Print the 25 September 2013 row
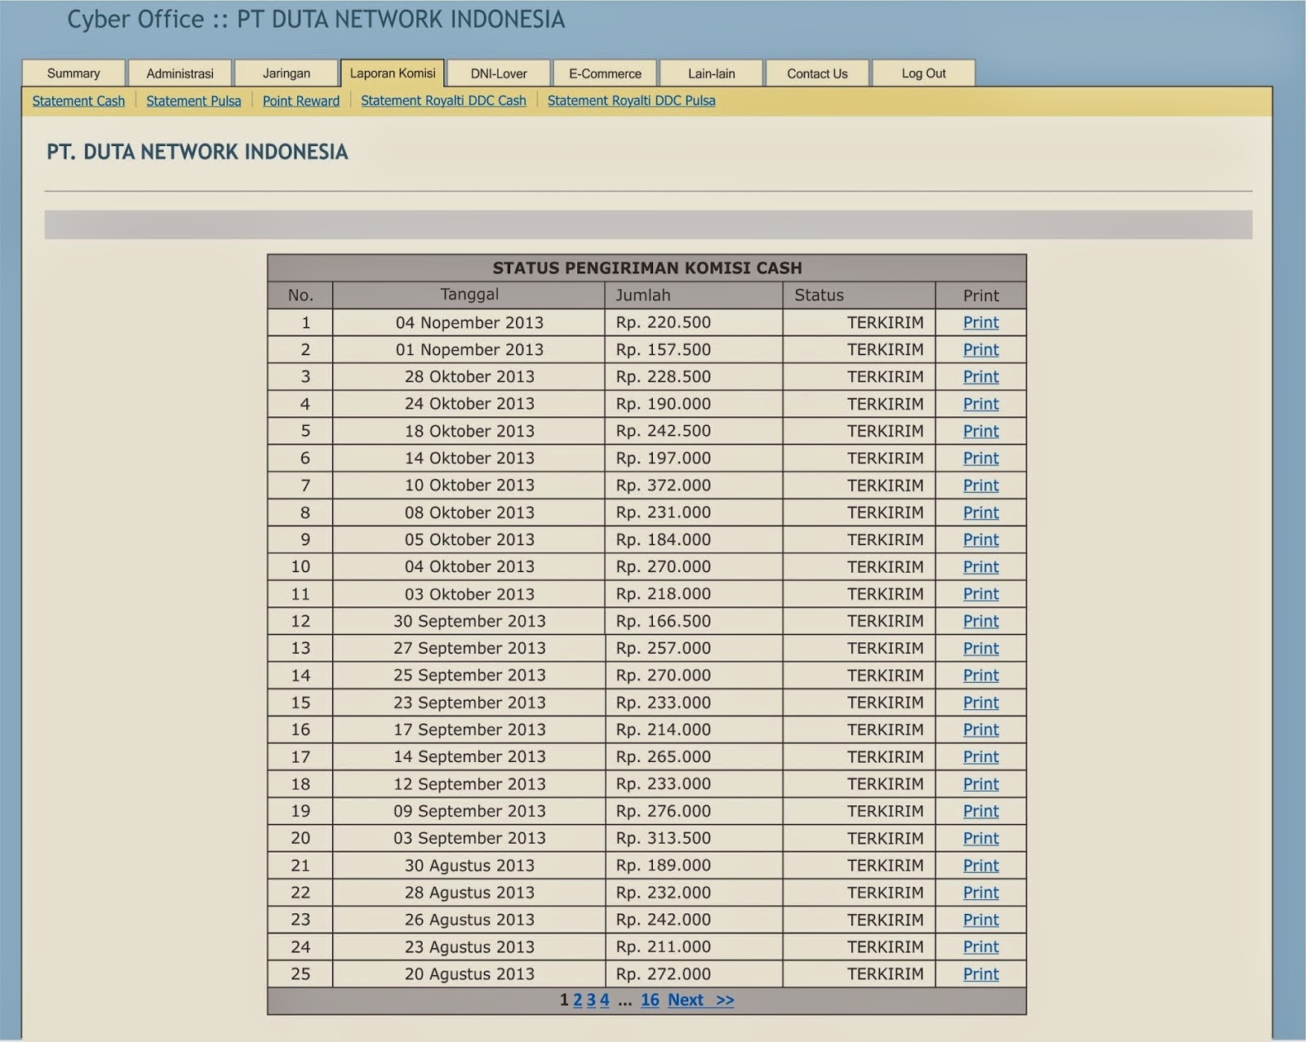Screen dimensions: 1306x1042 coord(980,675)
